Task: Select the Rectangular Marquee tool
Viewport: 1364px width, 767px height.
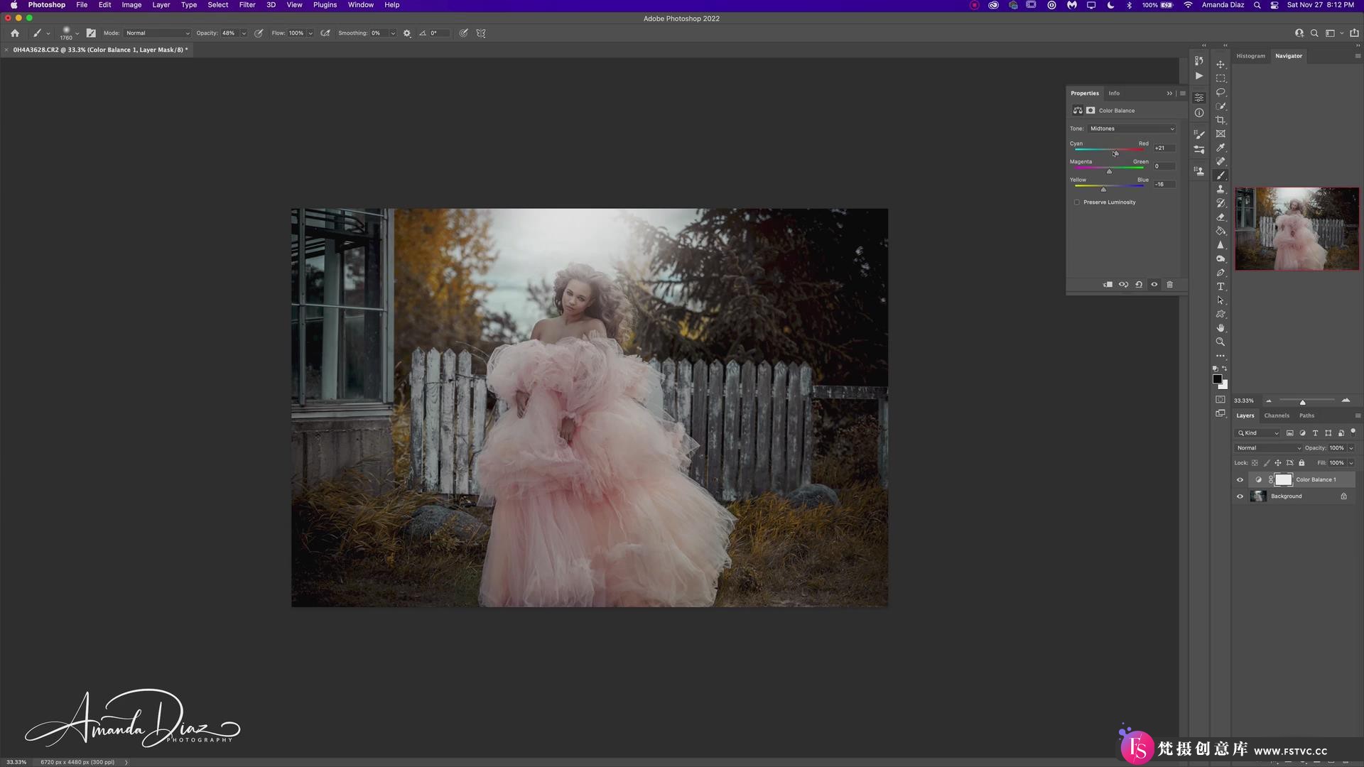Action: 1220,78
